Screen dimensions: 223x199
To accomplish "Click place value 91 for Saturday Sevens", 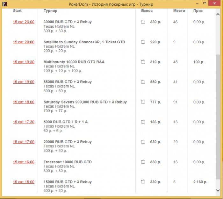I will (175, 102).
